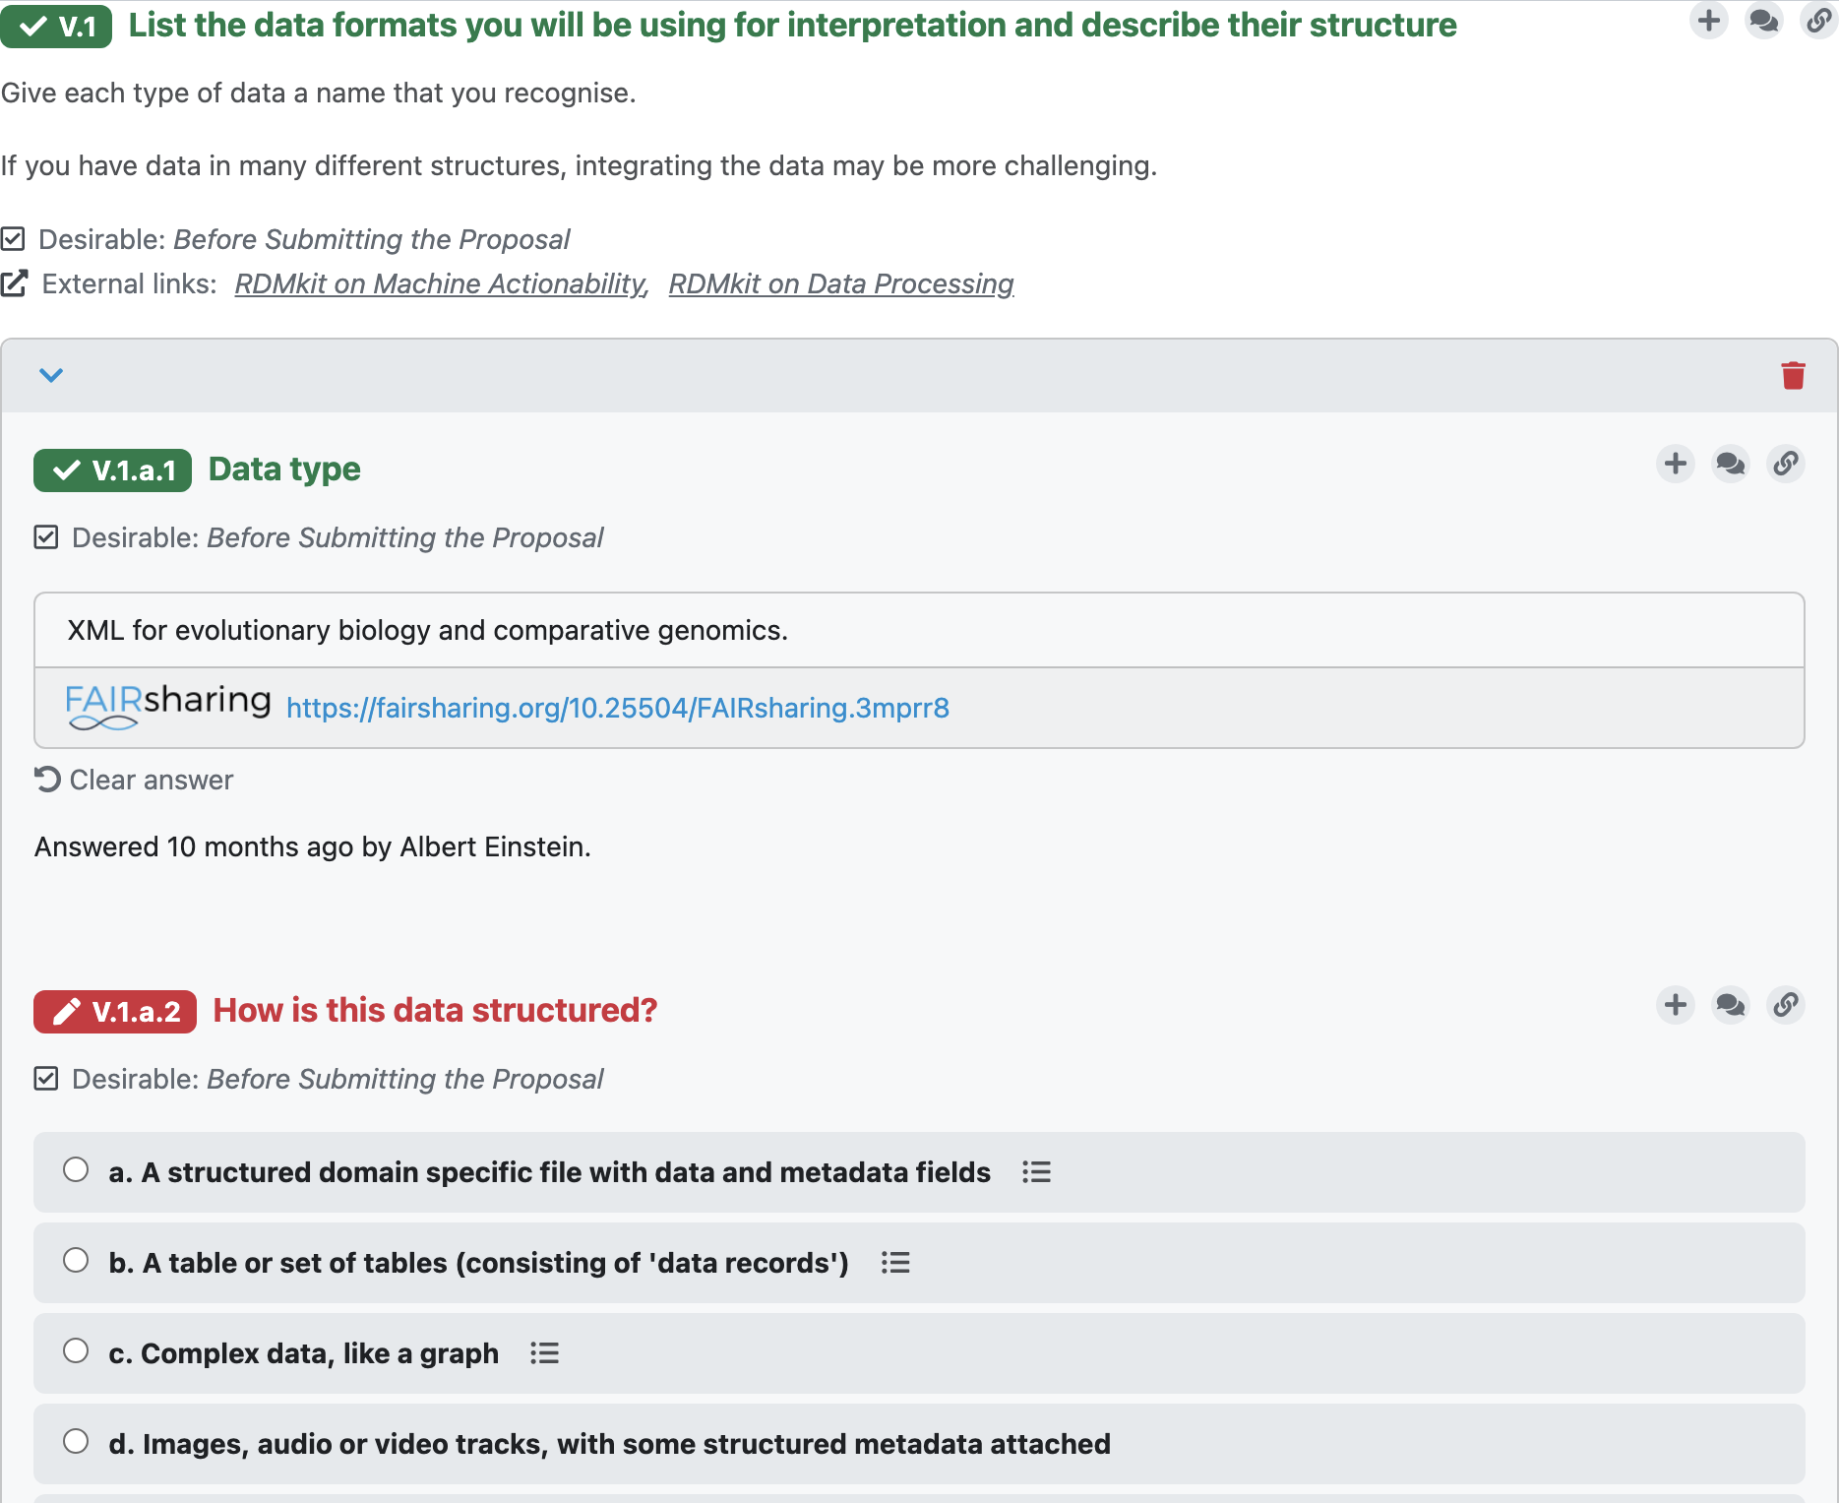Click the List the data formats heading
Image resolution: width=1839 pixels, height=1503 pixels.
point(792,25)
